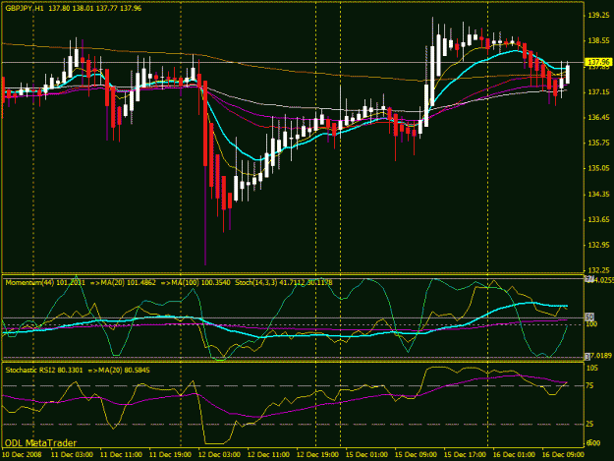Click the 138.55 price axis label
614x461 pixels.
click(x=599, y=40)
